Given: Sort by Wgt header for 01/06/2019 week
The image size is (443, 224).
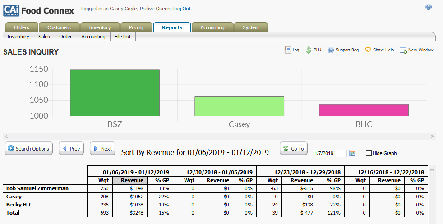Looking at the screenshot, I should coord(100,180).
